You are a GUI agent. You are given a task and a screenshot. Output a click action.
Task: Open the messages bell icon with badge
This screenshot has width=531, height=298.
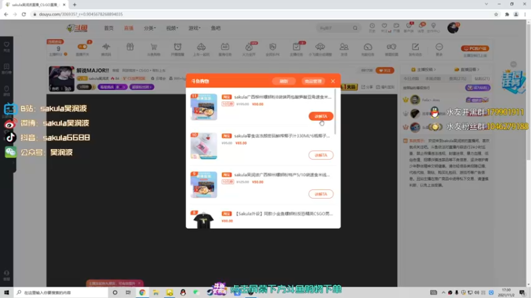point(421,27)
